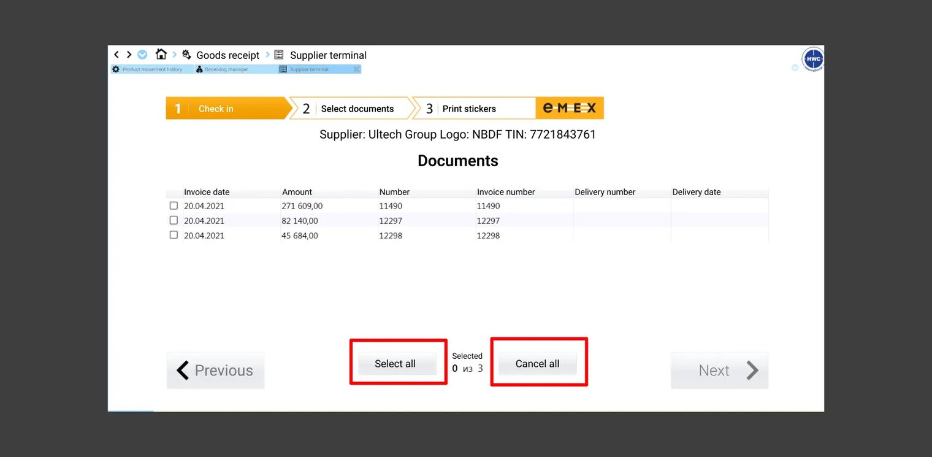Click the amount 271 609,00
The height and width of the screenshot is (457, 932).
pyautogui.click(x=302, y=206)
